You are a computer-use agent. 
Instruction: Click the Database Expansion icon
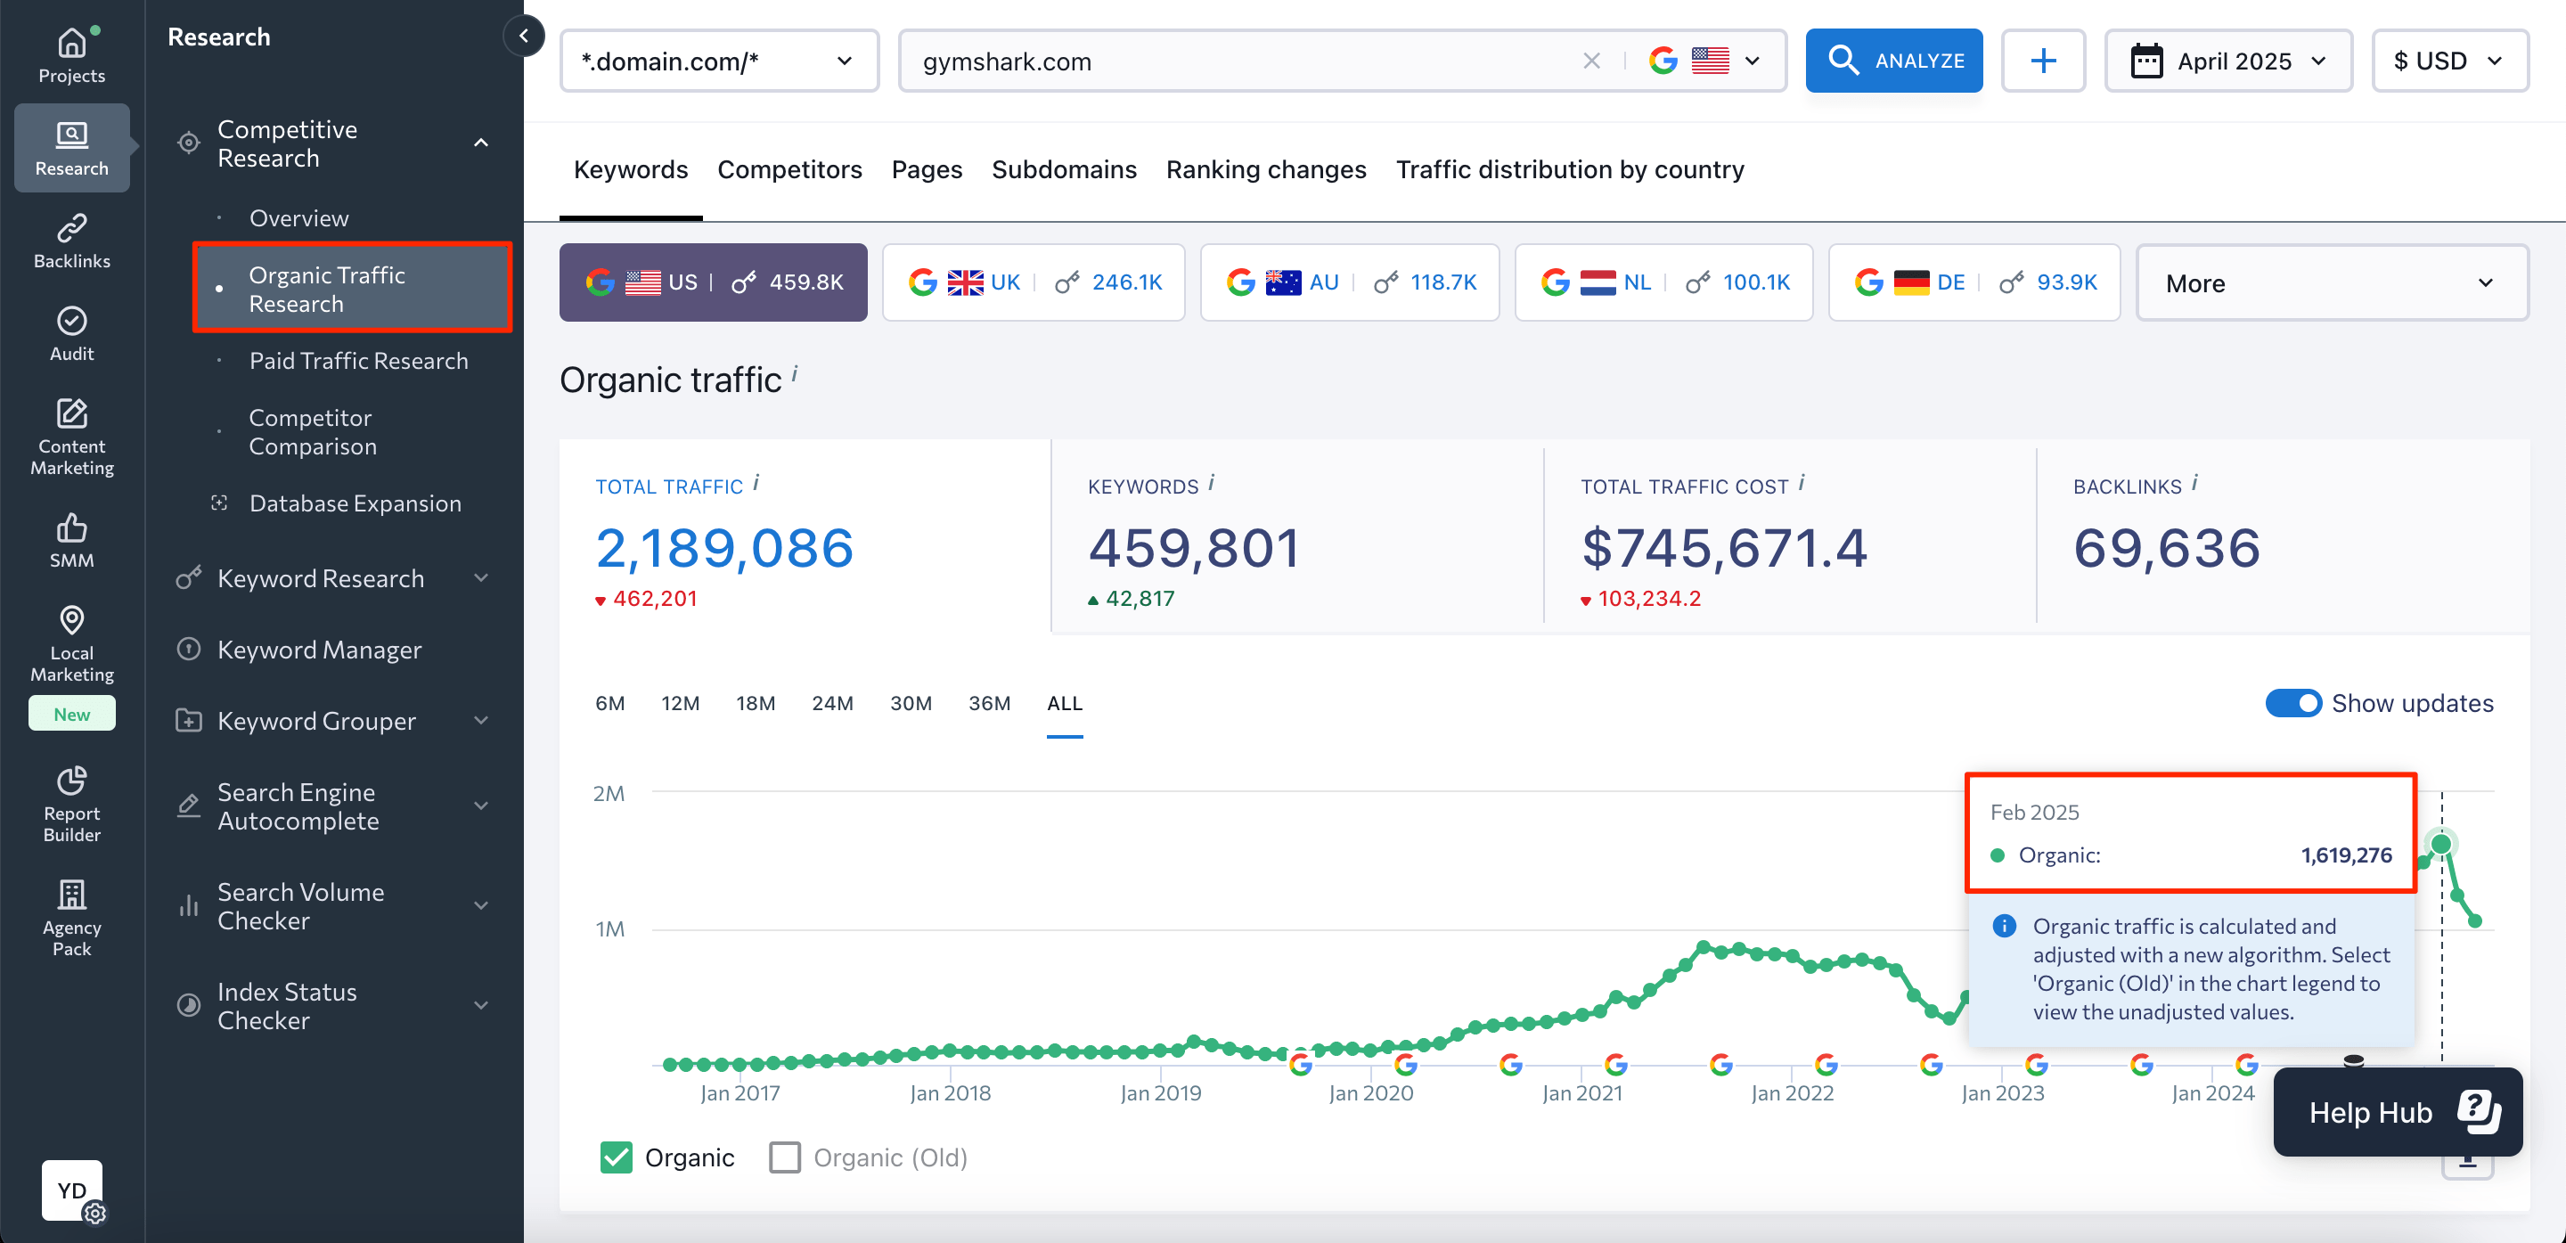(219, 503)
